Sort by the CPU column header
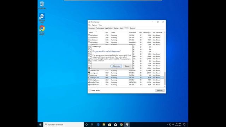The height and width of the screenshot is (127, 226). pyautogui.click(x=141, y=32)
